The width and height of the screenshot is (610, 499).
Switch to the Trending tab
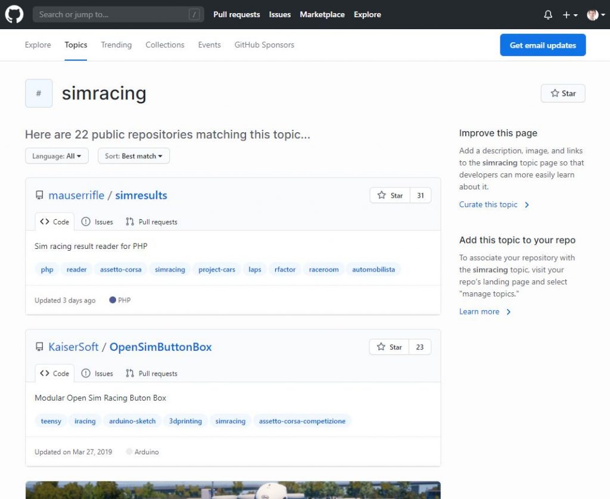[x=116, y=45]
